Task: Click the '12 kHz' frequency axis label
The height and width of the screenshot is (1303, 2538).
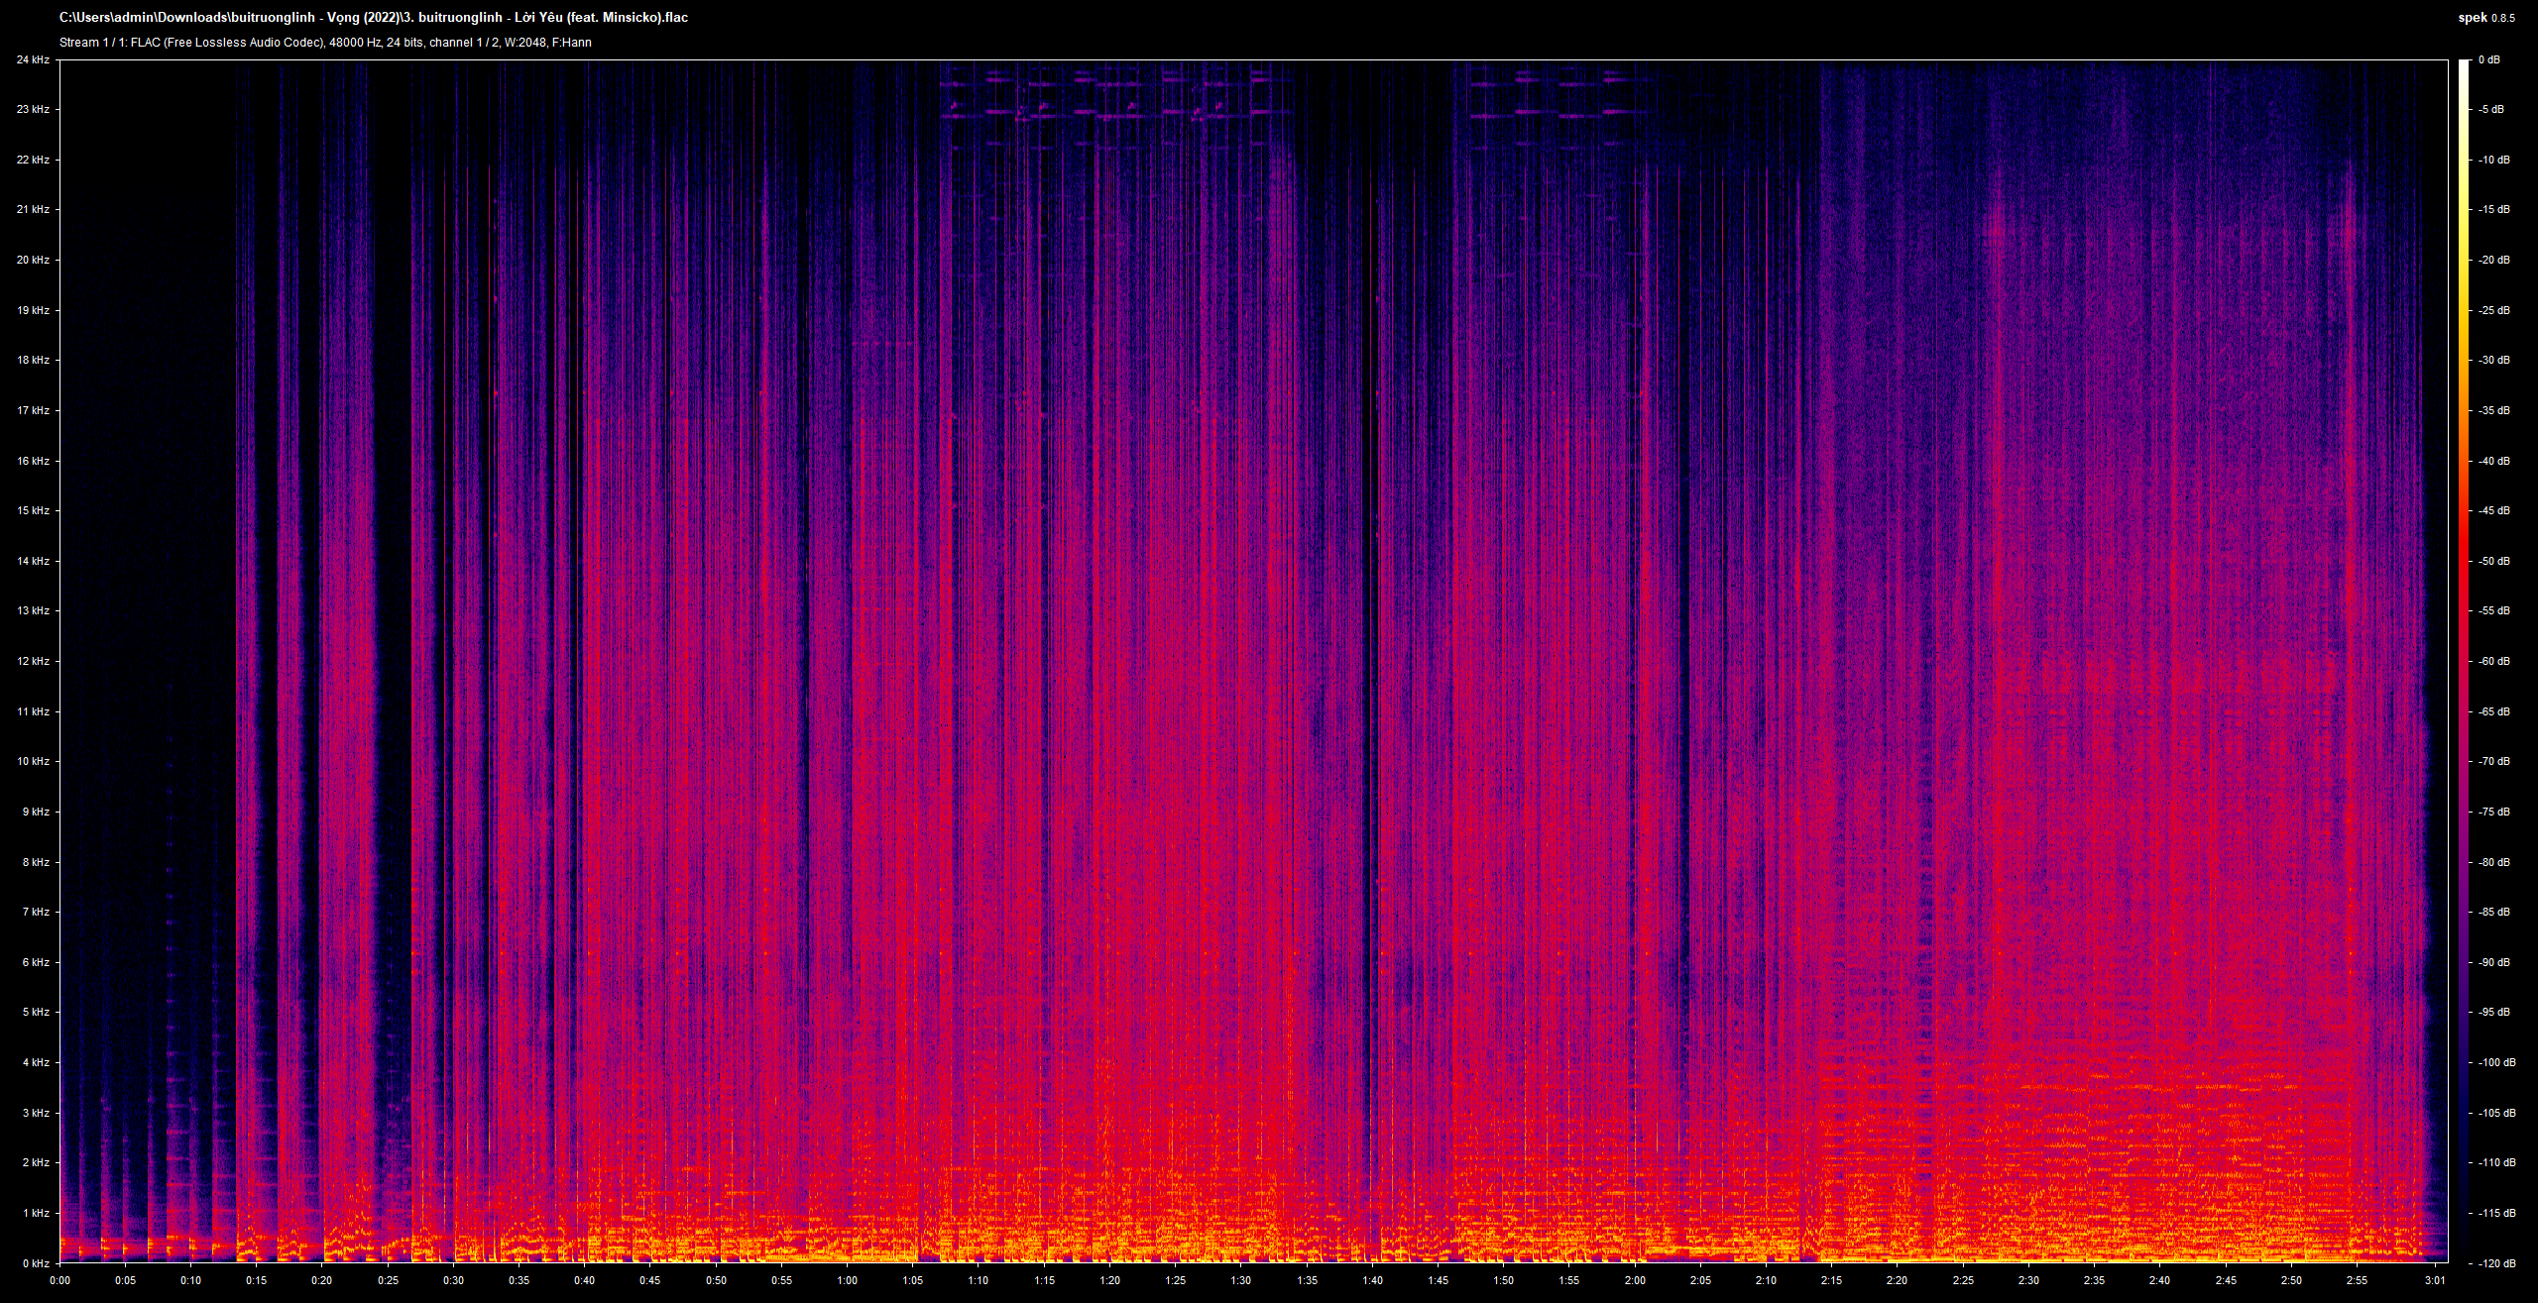Action: tap(33, 662)
